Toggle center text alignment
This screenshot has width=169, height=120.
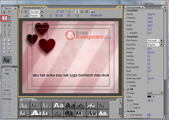[82, 11]
